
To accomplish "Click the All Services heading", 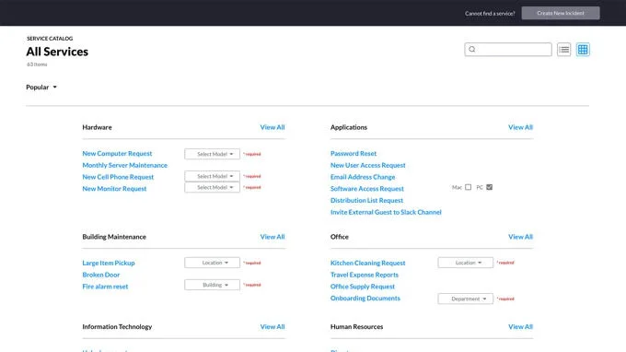I will click(57, 52).
